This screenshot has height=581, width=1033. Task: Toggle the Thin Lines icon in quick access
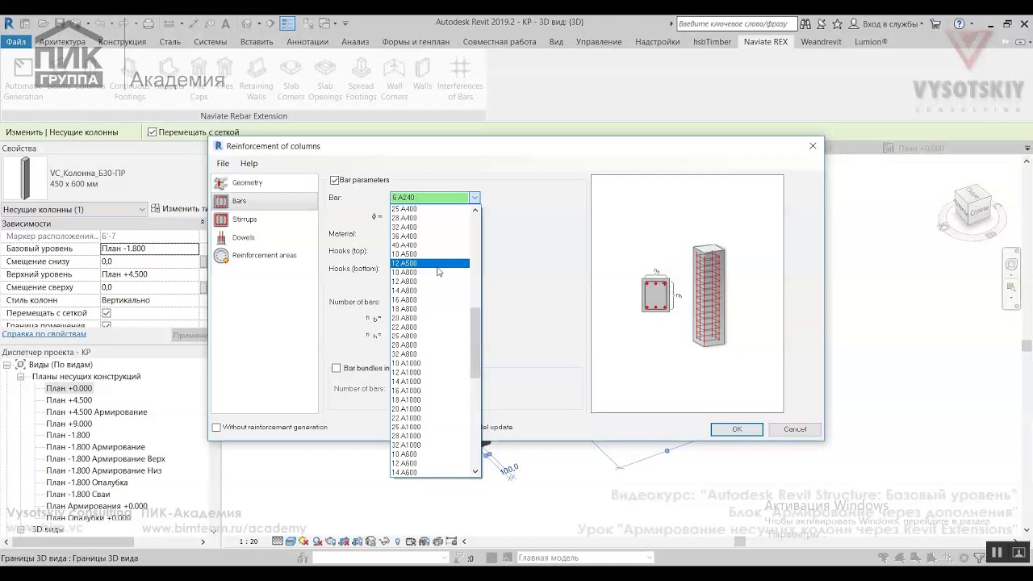(x=287, y=23)
